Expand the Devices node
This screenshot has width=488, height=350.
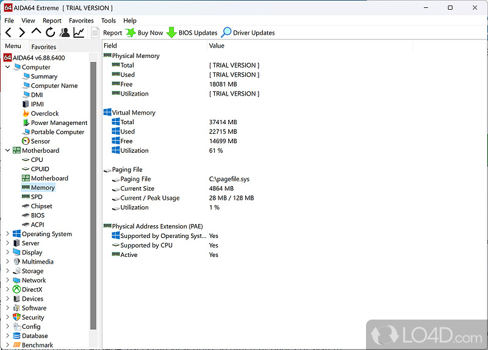coord(8,299)
